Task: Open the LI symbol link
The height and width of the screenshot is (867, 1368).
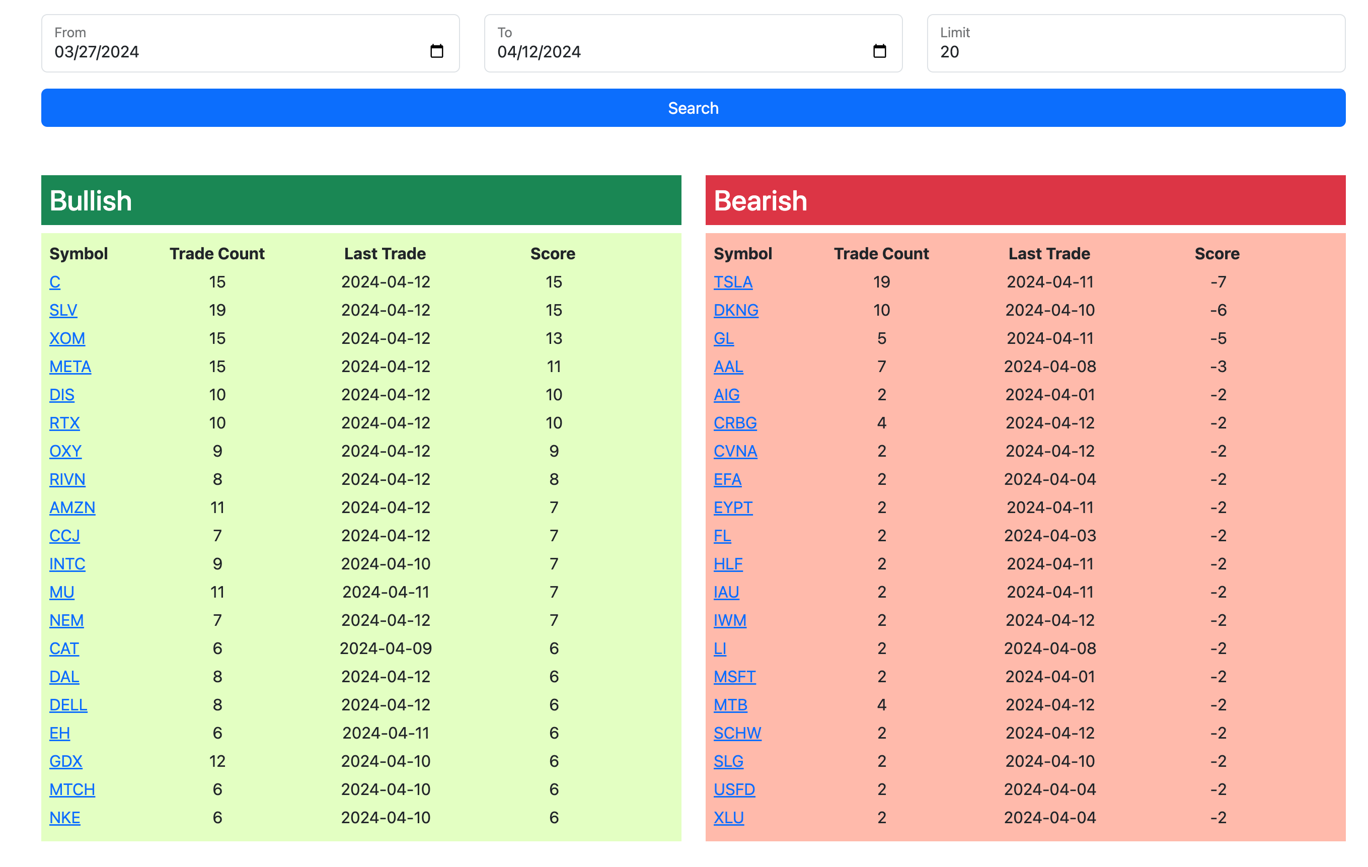Action: pos(720,649)
